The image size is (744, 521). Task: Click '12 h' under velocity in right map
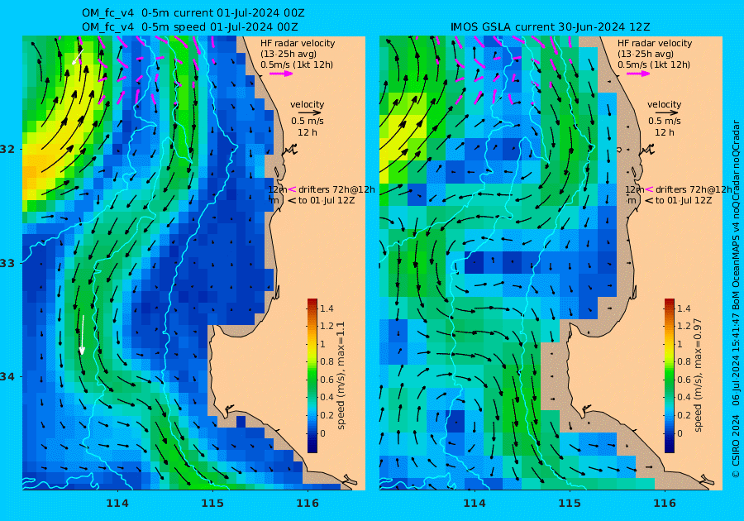tap(665, 133)
